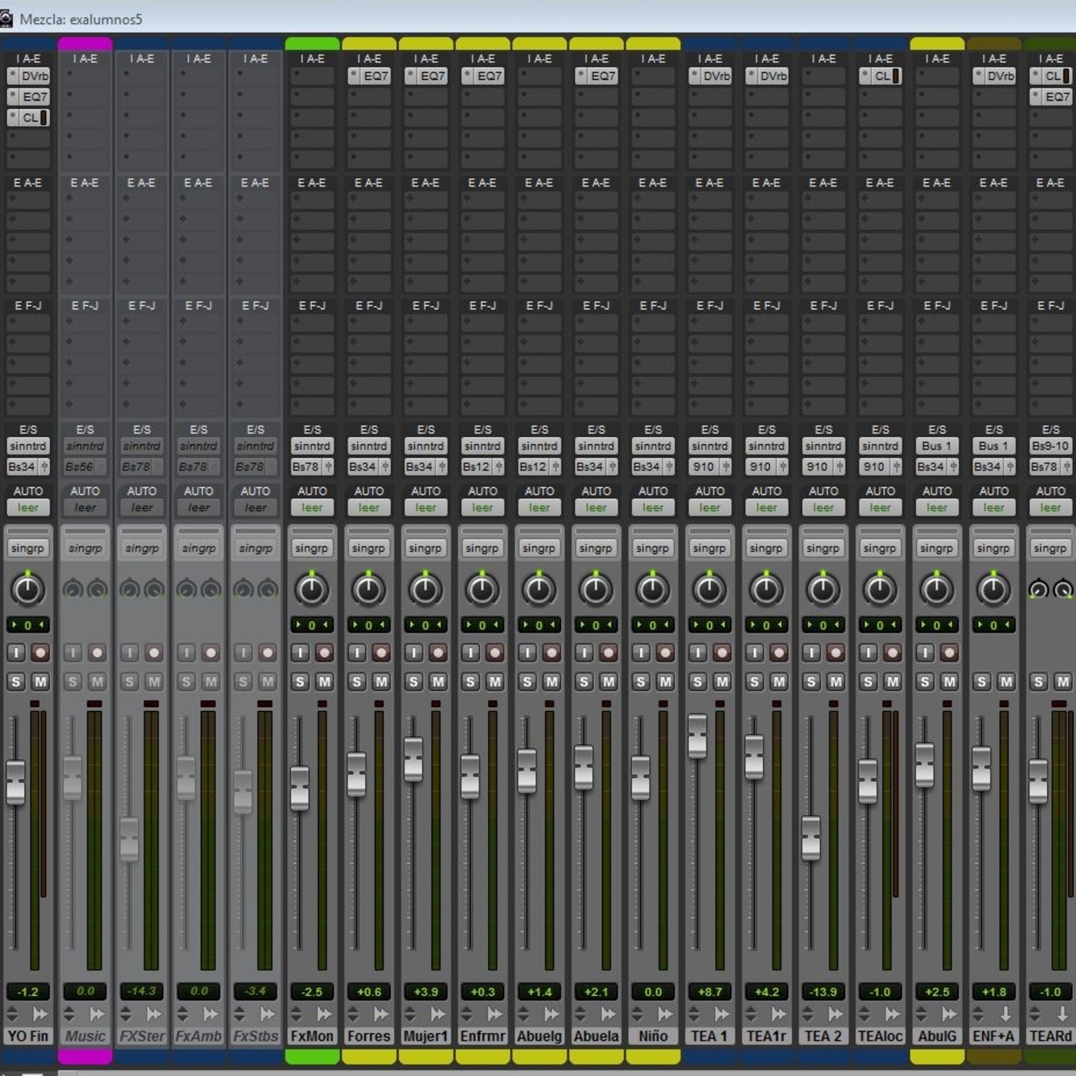This screenshot has width=1076, height=1076.
Task: Open inserts I A-E header on FxMon
Action: click(x=312, y=58)
